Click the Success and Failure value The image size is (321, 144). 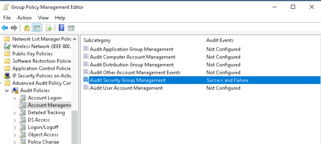coord(227,80)
